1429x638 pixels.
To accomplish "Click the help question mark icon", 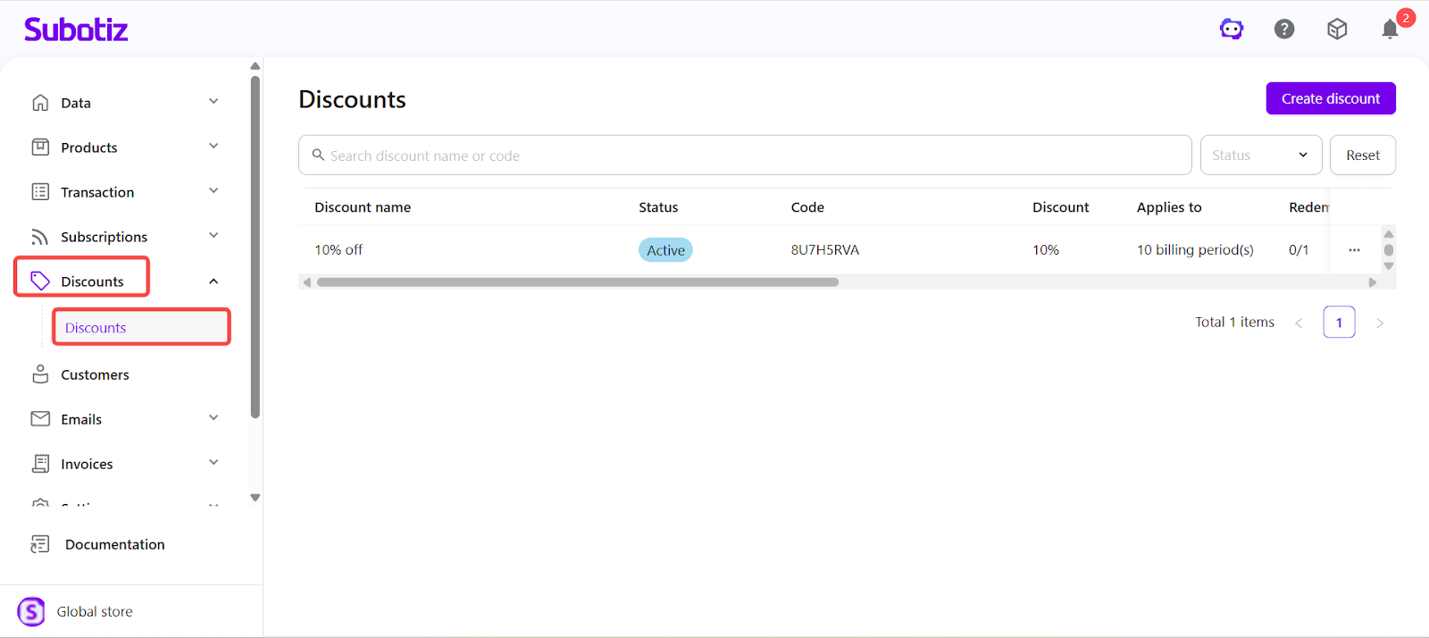I will pyautogui.click(x=1284, y=29).
